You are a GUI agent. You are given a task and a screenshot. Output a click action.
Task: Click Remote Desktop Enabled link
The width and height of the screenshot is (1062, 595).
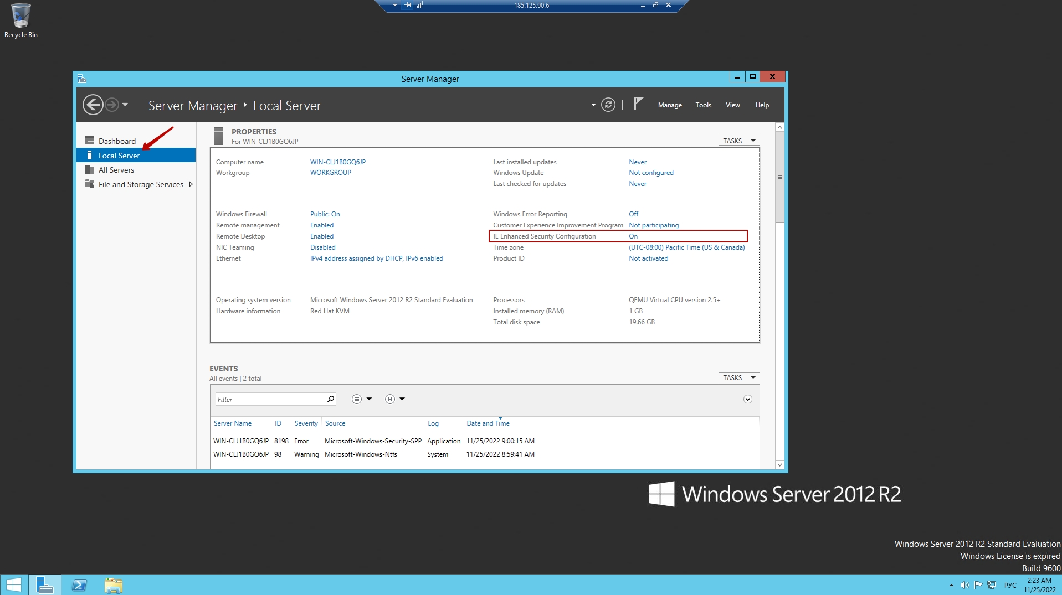[322, 236]
